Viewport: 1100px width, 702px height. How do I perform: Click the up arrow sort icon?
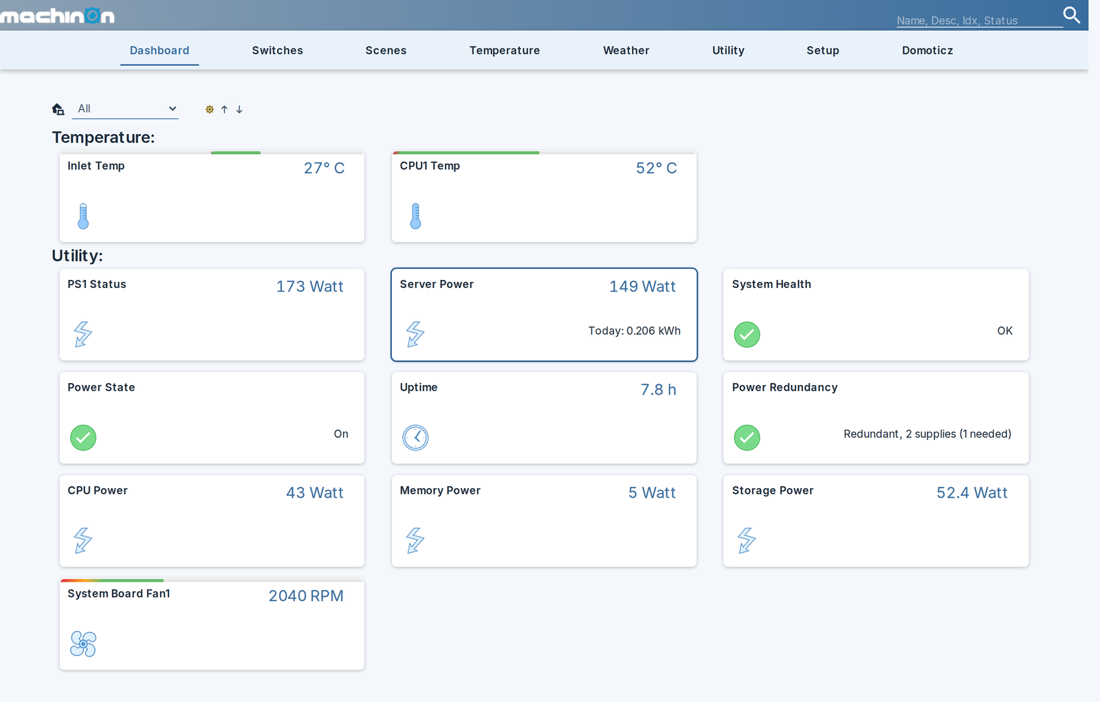[x=224, y=109]
